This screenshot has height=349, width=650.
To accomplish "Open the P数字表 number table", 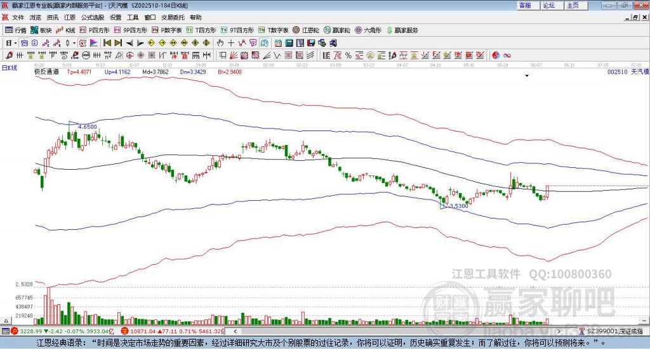I will pos(167,30).
